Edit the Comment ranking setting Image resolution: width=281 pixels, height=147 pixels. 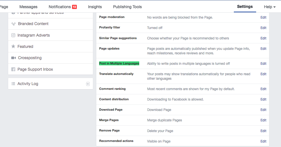pos(263,89)
